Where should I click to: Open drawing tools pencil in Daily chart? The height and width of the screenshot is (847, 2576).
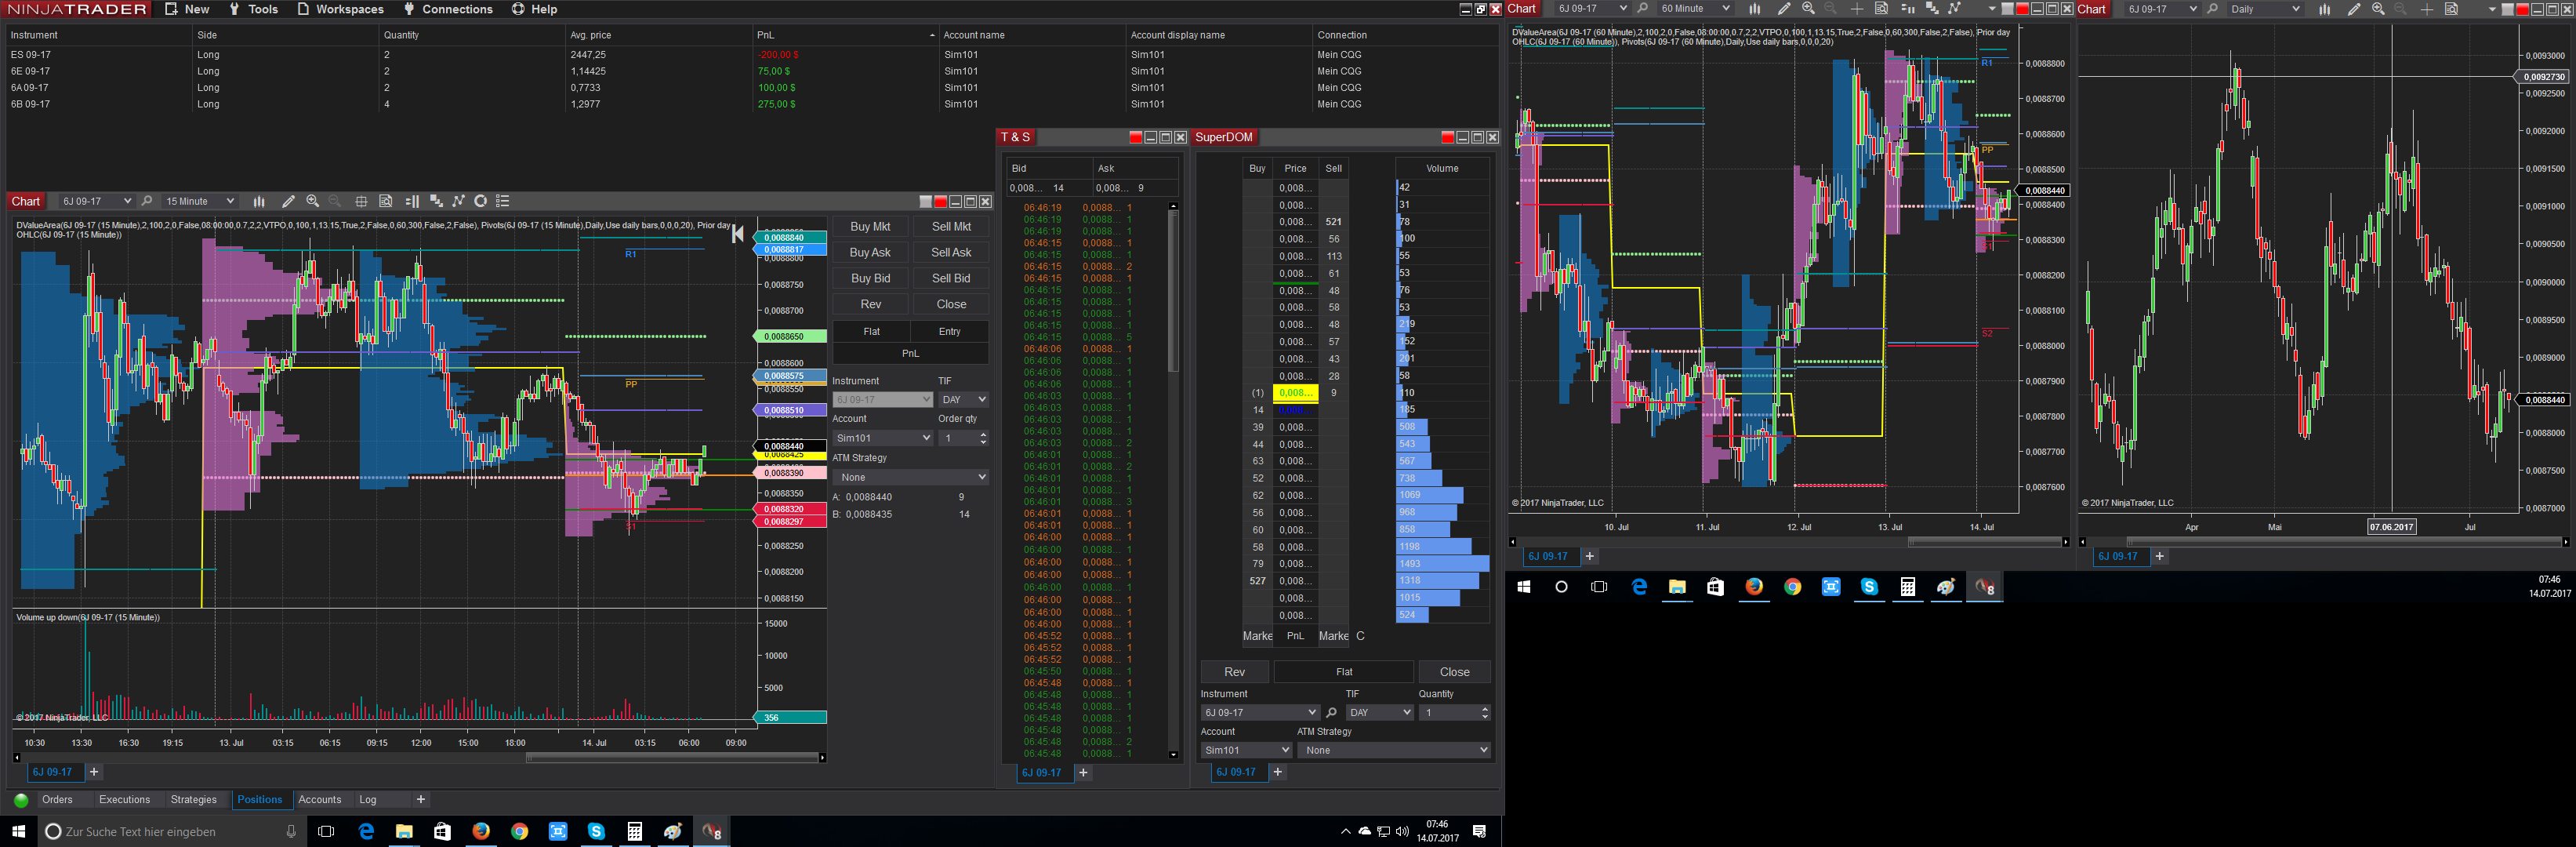pos(2353,9)
